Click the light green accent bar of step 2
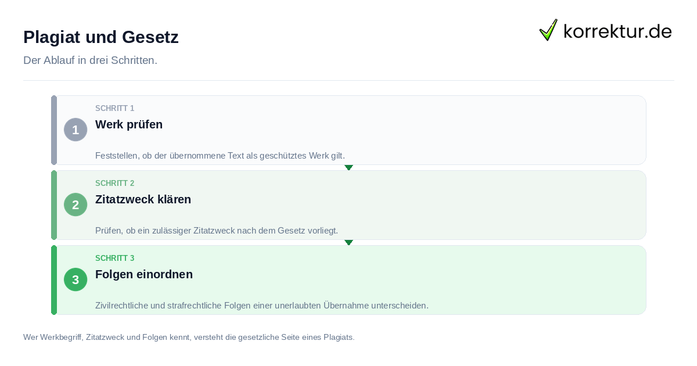 [x=54, y=205]
